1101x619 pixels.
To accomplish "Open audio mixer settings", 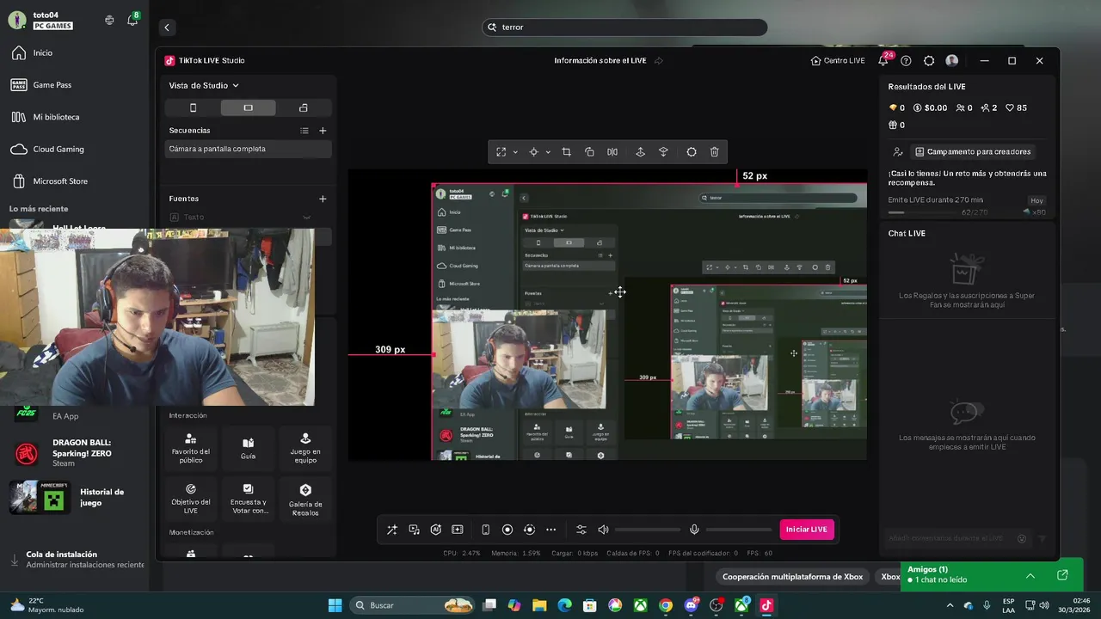I will tap(581, 530).
